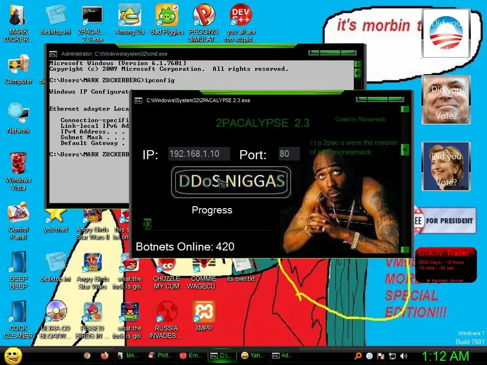Switch to the Pirif... taskbar window
Image resolution: width=487 pixels, height=365 pixels.
coord(160,355)
